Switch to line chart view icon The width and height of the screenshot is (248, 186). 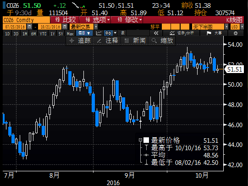click(x=99, y=33)
